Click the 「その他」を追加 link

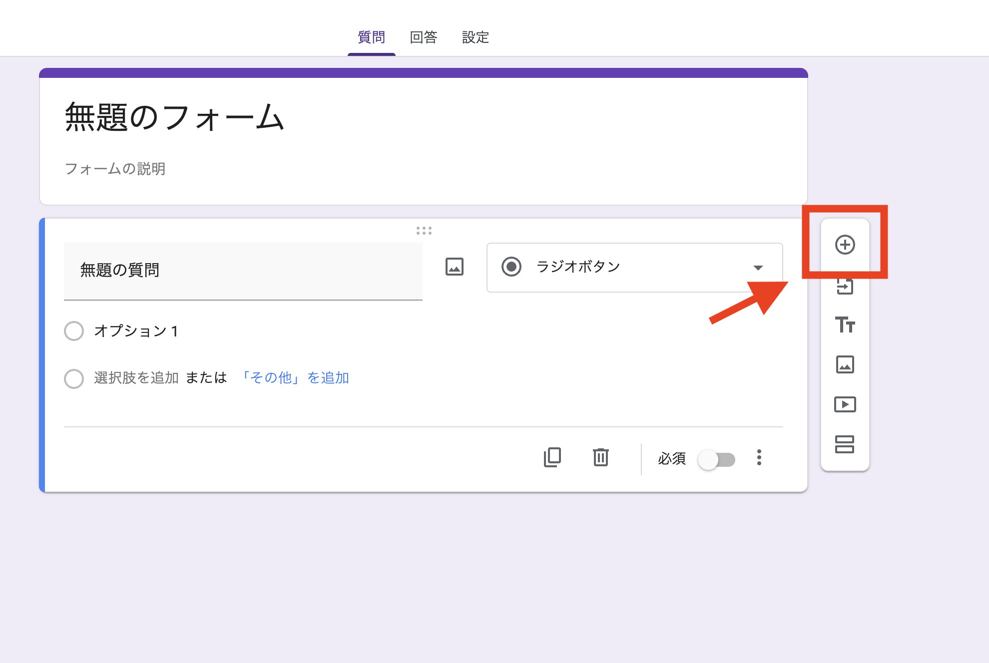pyautogui.click(x=295, y=378)
